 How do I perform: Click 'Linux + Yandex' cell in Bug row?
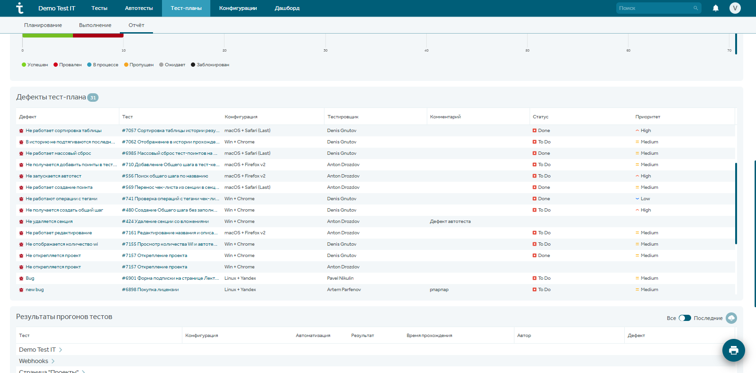[240, 278]
